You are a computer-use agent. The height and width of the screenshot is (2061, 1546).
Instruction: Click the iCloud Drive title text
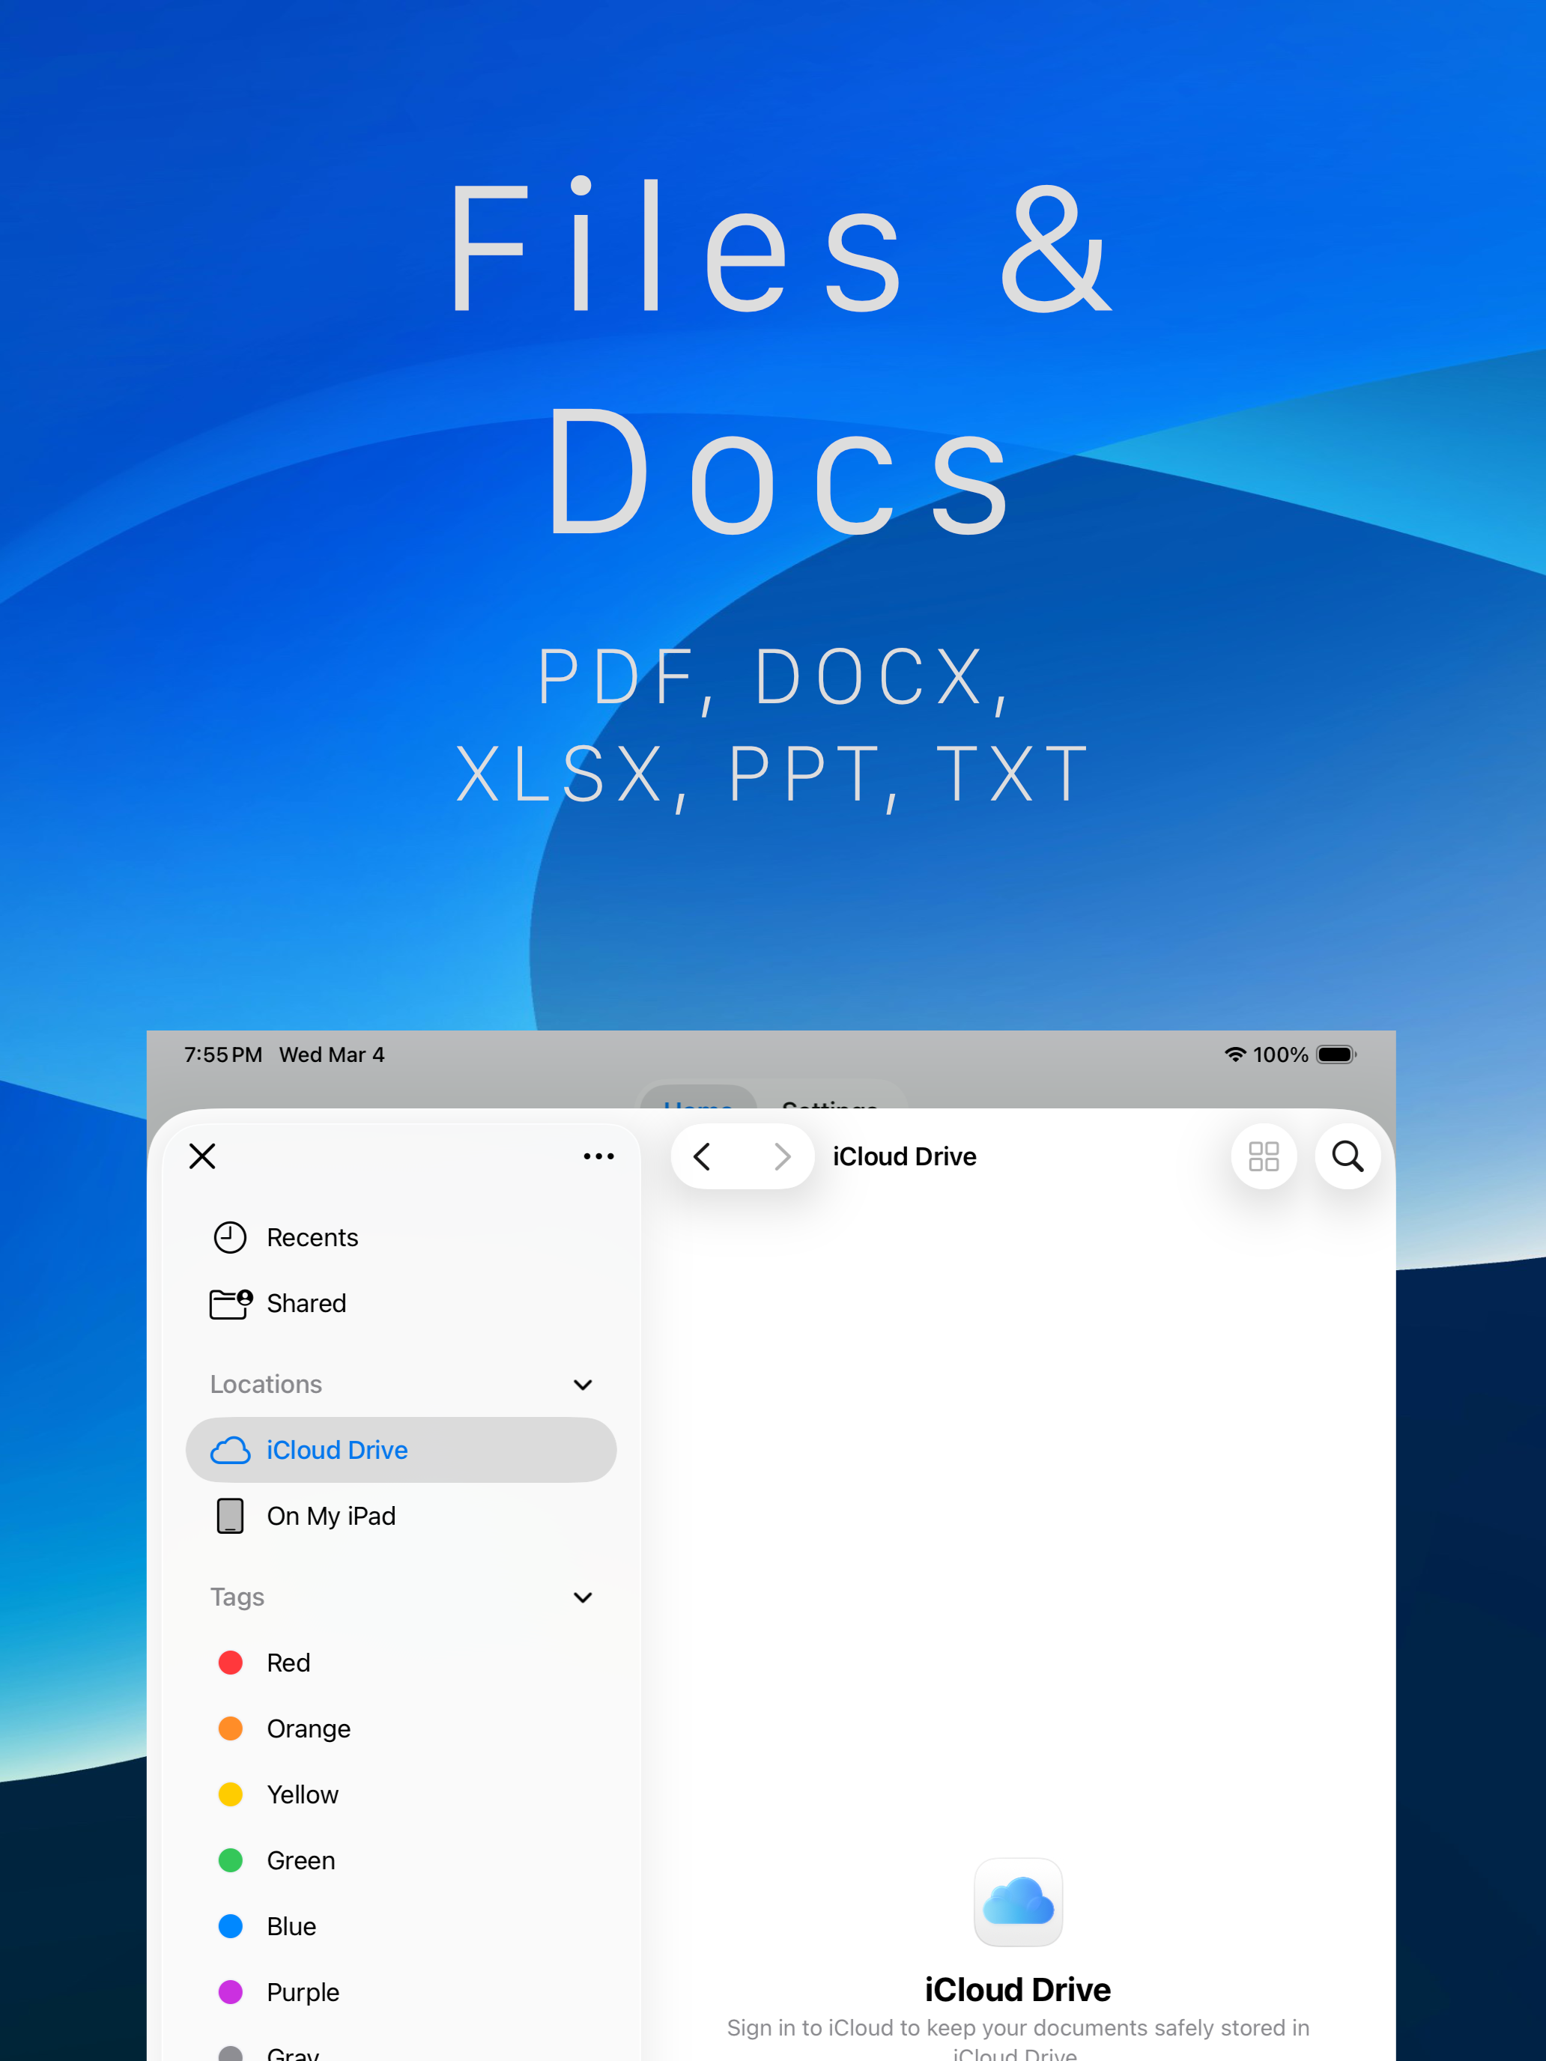[905, 1156]
